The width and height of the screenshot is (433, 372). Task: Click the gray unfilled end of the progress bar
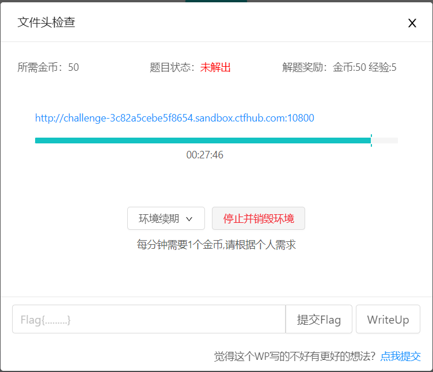386,141
